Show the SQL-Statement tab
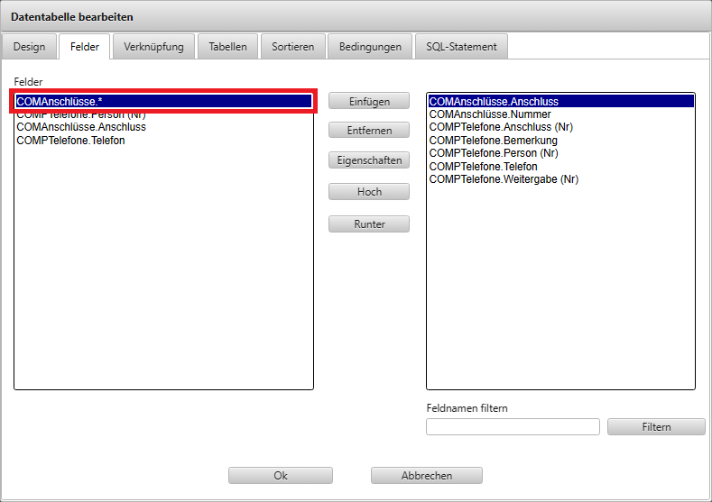Image resolution: width=712 pixels, height=502 pixels. [x=460, y=46]
